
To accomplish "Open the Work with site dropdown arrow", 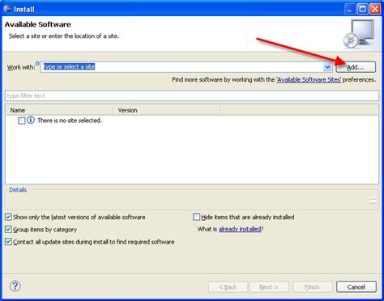I will click(x=327, y=67).
